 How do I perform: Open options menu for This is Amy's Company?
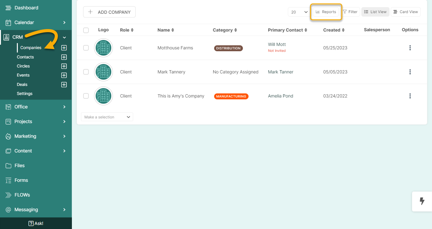point(410,96)
